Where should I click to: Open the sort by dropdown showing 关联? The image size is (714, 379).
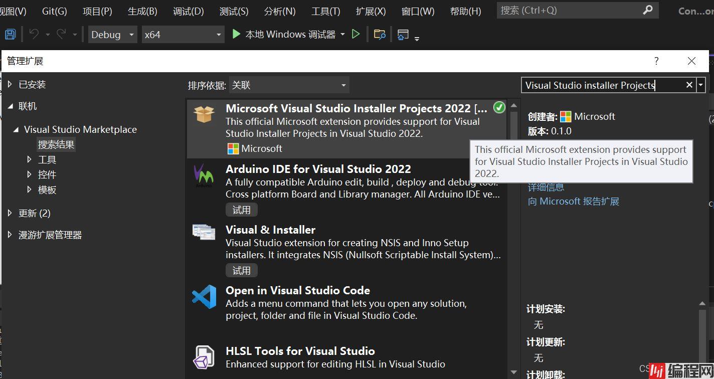pyautogui.click(x=289, y=85)
